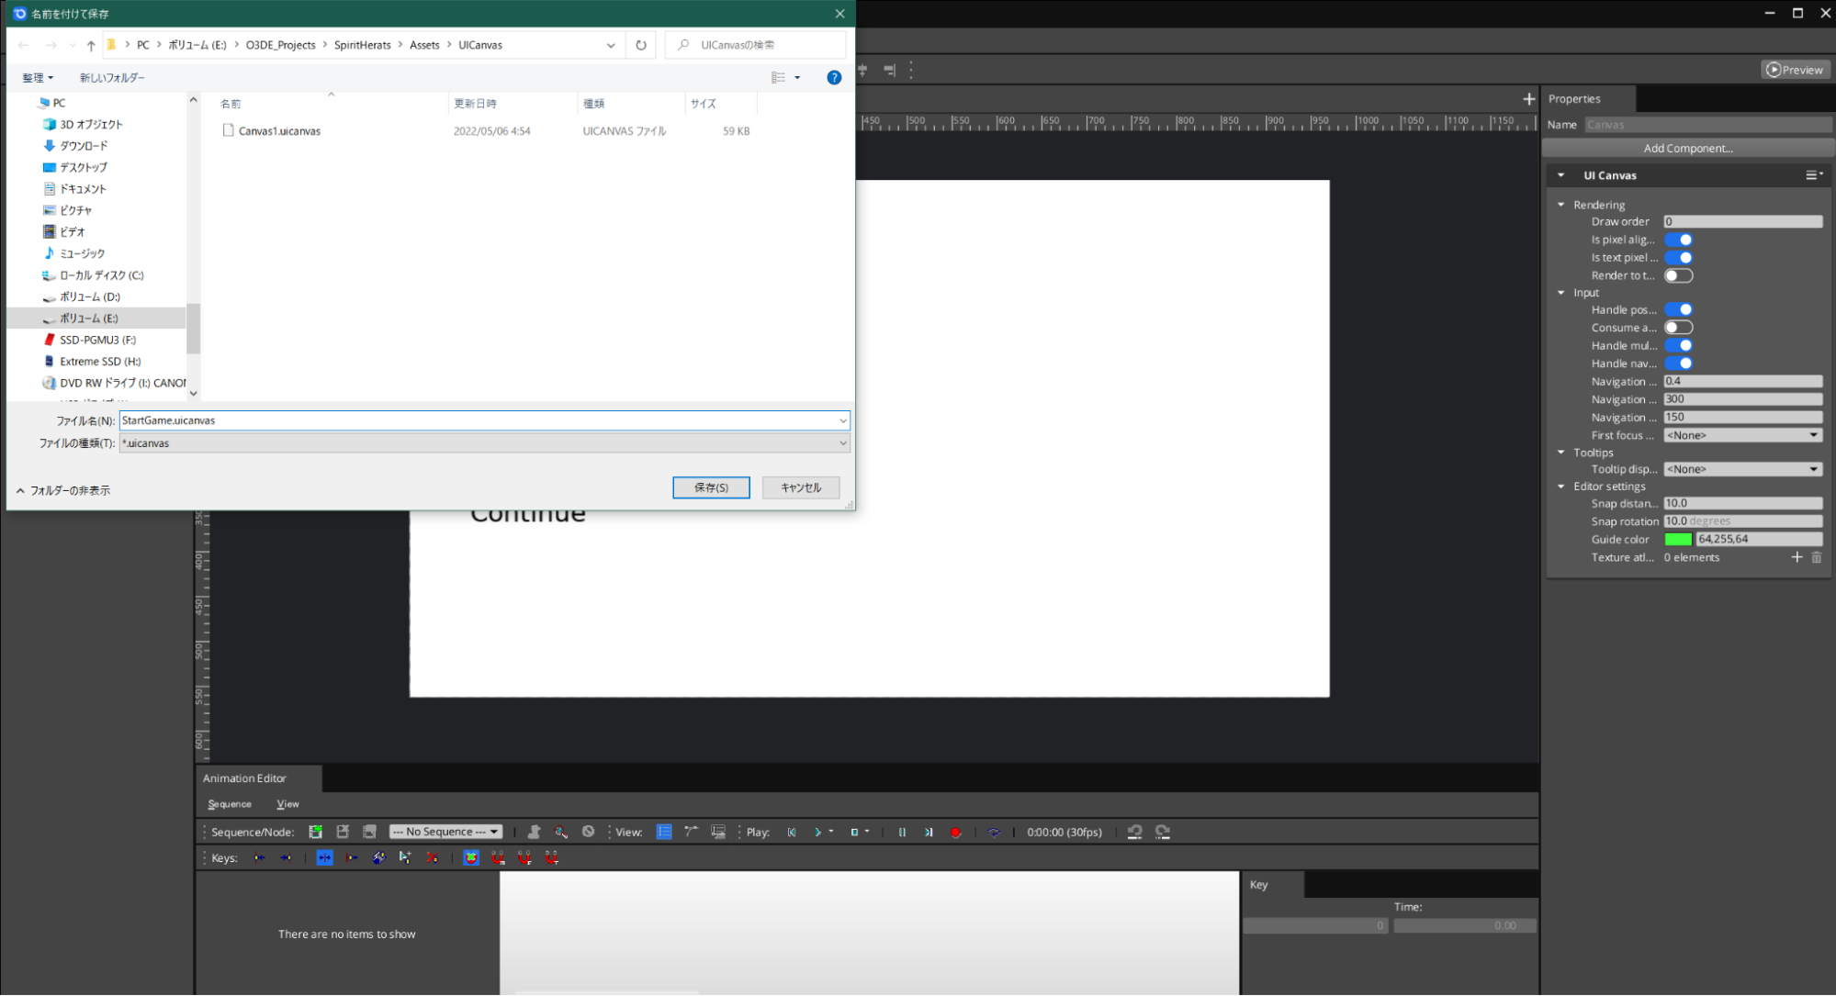Enable Render to texture switch
The width and height of the screenshot is (1836, 996).
point(1678,275)
